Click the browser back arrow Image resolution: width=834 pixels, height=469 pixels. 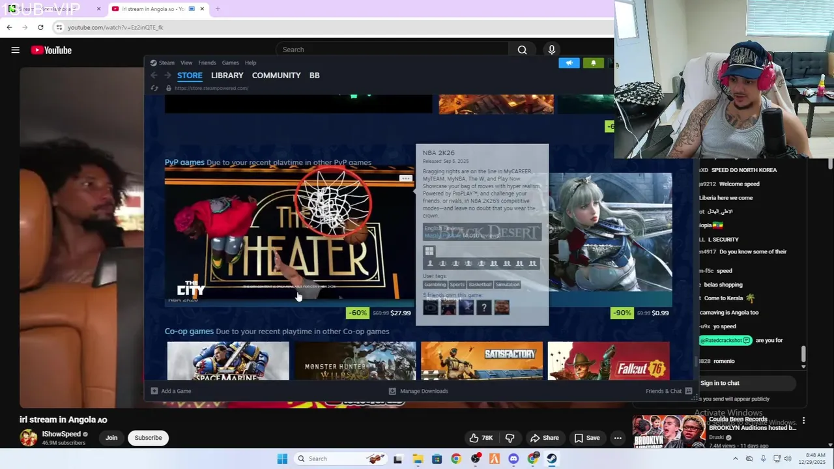click(9, 27)
